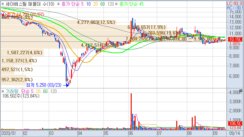
Task: Toggle the 세아베스틸 매물대 indicator square
Action: coord(2,4)
